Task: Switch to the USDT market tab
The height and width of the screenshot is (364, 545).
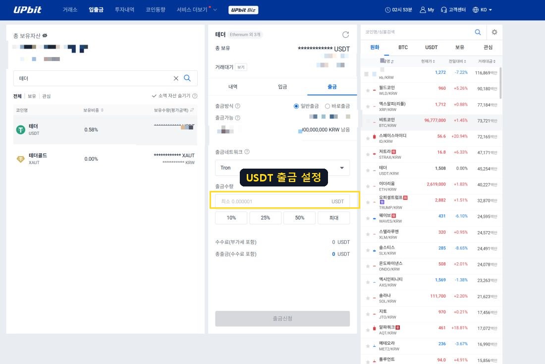Action: click(x=432, y=47)
